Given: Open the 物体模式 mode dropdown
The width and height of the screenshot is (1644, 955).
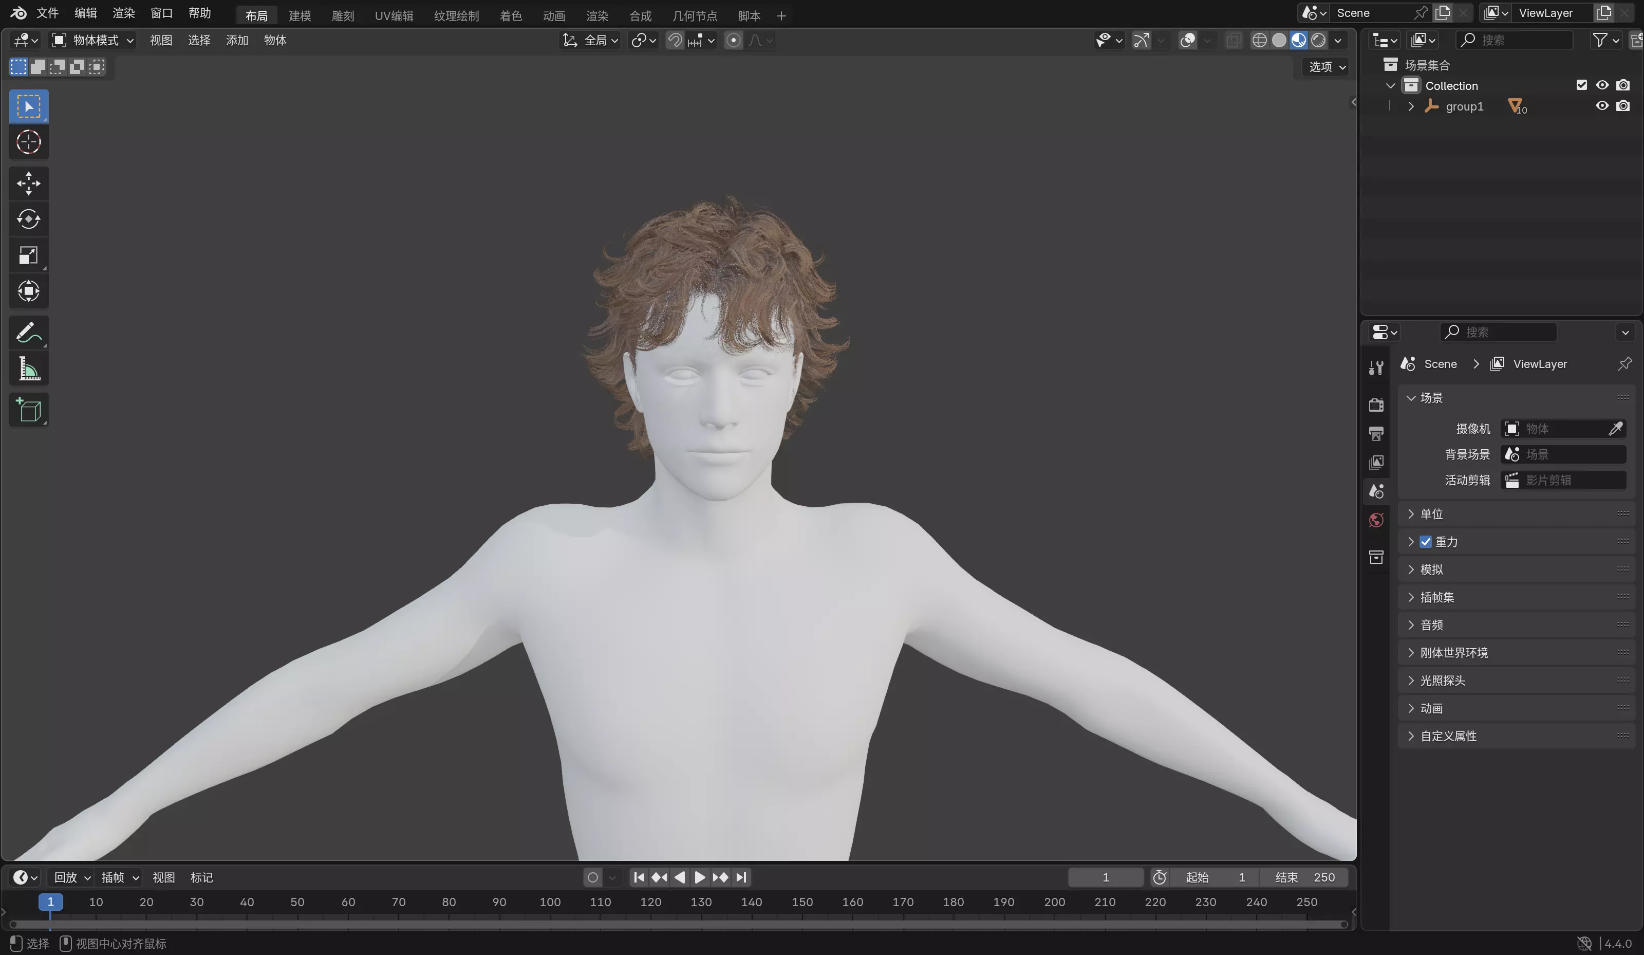Looking at the screenshot, I should point(92,41).
